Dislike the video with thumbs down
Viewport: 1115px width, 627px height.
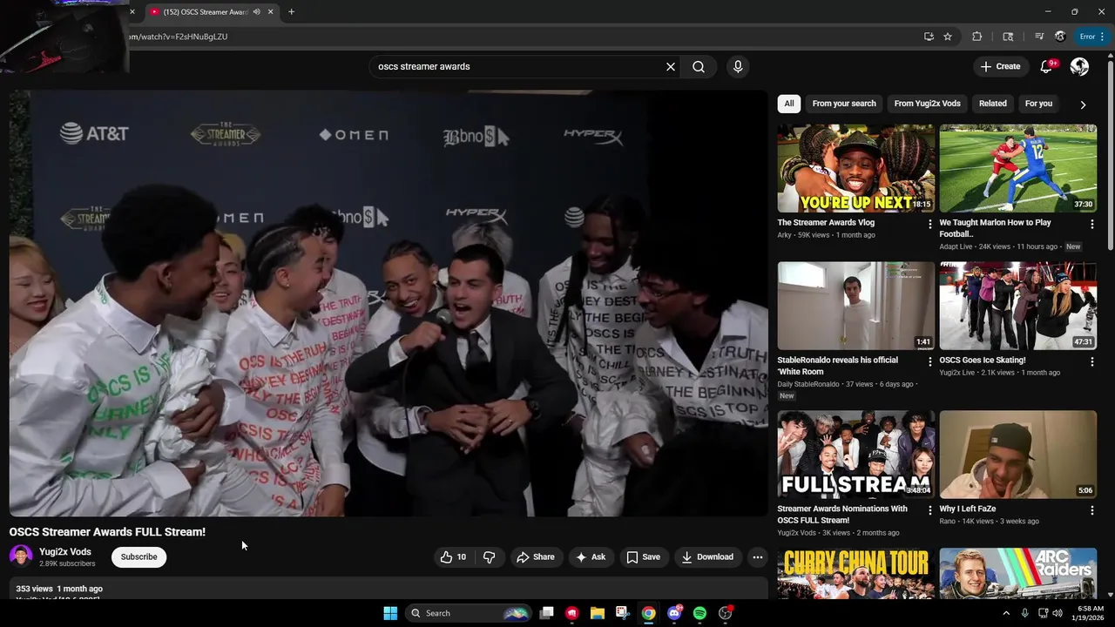[489, 557]
